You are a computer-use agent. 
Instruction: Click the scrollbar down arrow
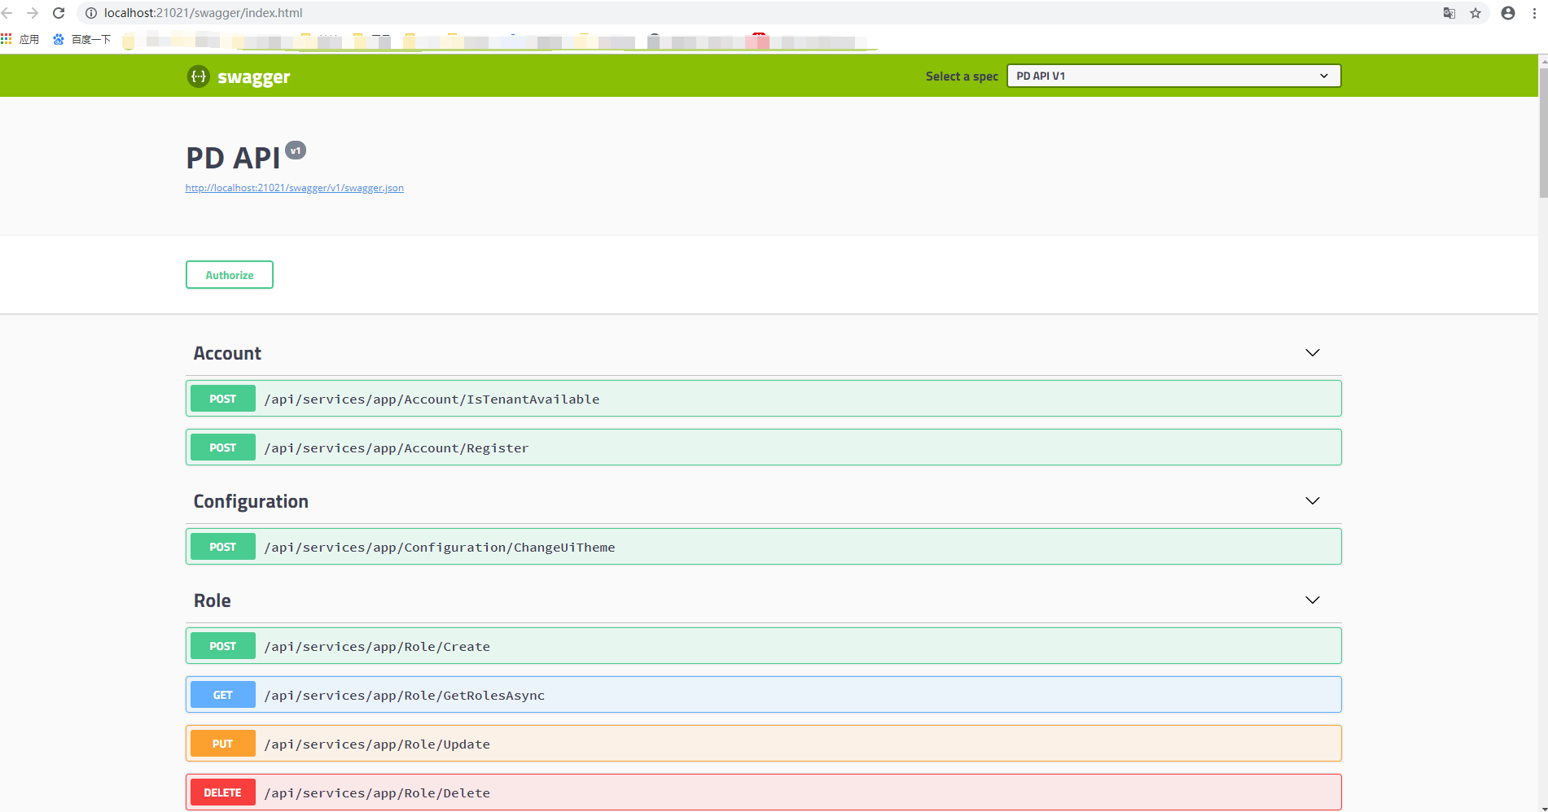(1543, 808)
